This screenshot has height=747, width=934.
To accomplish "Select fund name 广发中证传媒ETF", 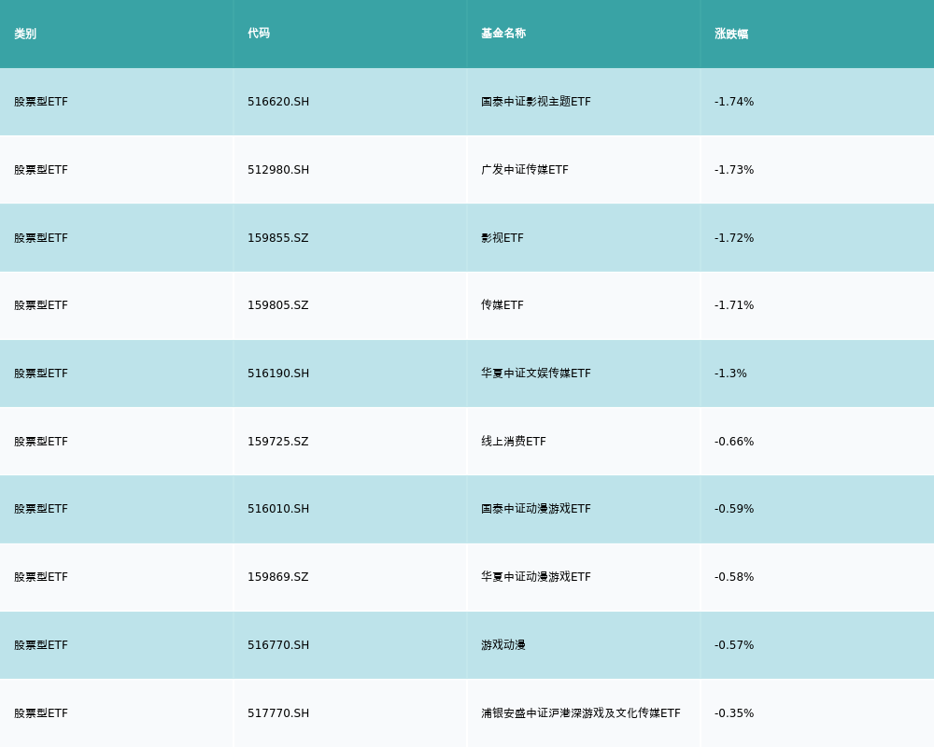I will click(x=525, y=170).
